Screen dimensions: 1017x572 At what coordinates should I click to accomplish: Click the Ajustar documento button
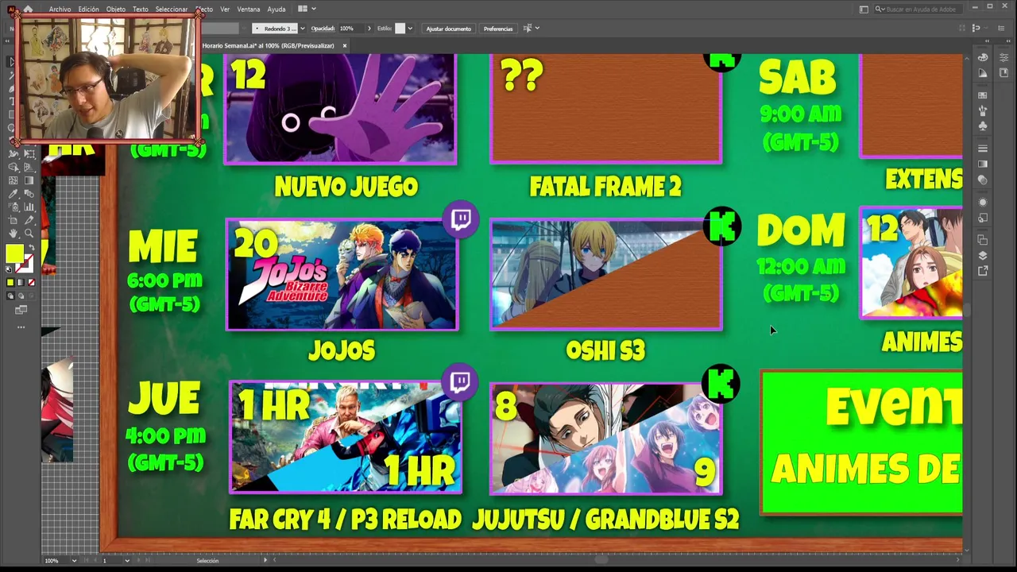pyautogui.click(x=449, y=29)
